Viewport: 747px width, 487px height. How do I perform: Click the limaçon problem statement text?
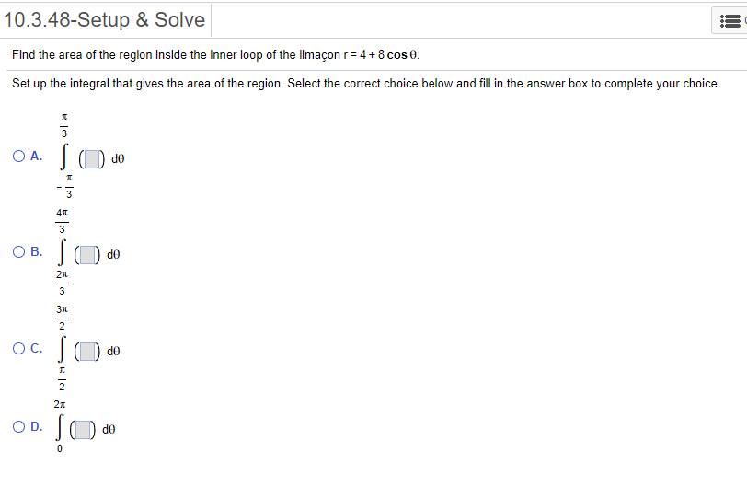(x=216, y=54)
